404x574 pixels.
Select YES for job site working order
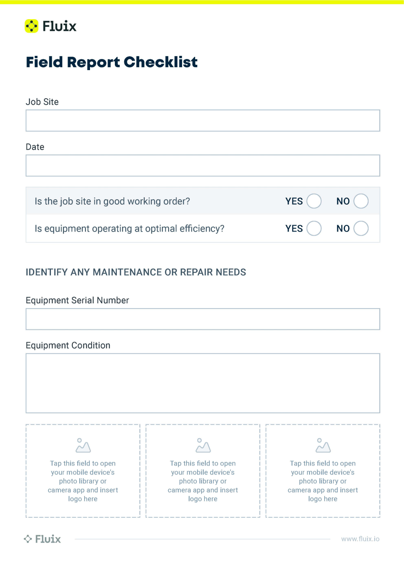(314, 201)
